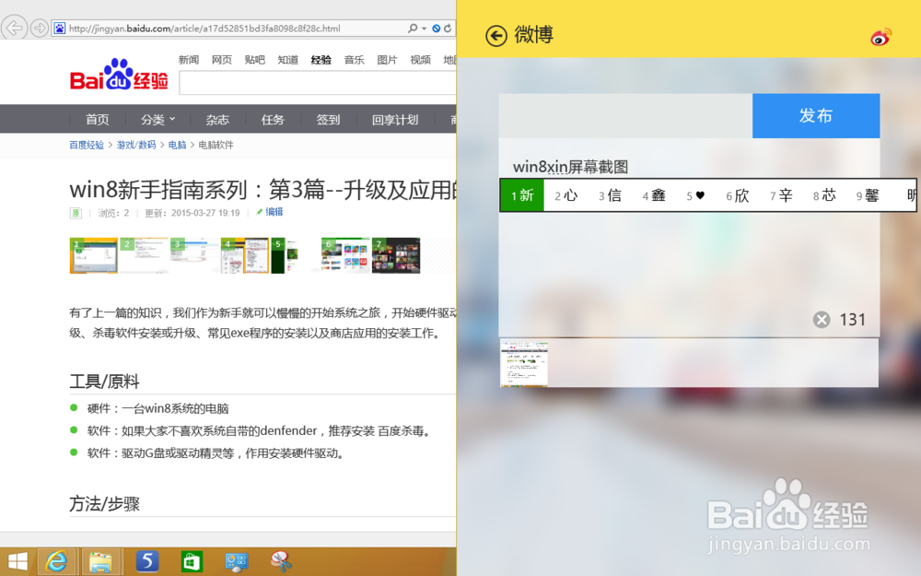Select IME candidate 2 心

[566, 195]
